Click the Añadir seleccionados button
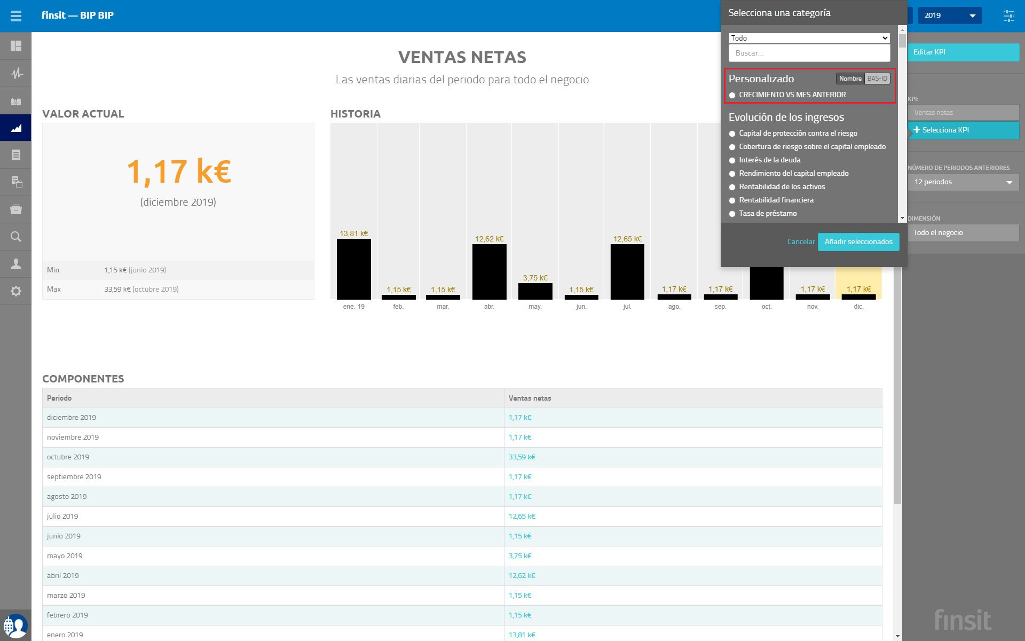This screenshot has width=1025, height=641. tap(858, 242)
